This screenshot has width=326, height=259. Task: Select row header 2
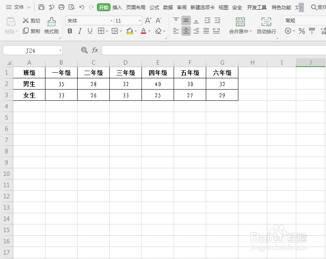click(x=6, y=84)
